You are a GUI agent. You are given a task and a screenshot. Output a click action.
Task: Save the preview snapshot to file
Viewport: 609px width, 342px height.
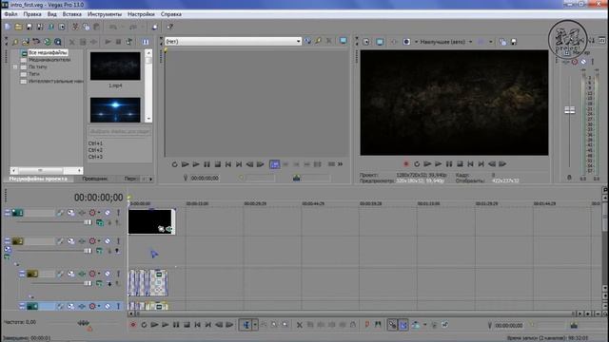[514, 42]
